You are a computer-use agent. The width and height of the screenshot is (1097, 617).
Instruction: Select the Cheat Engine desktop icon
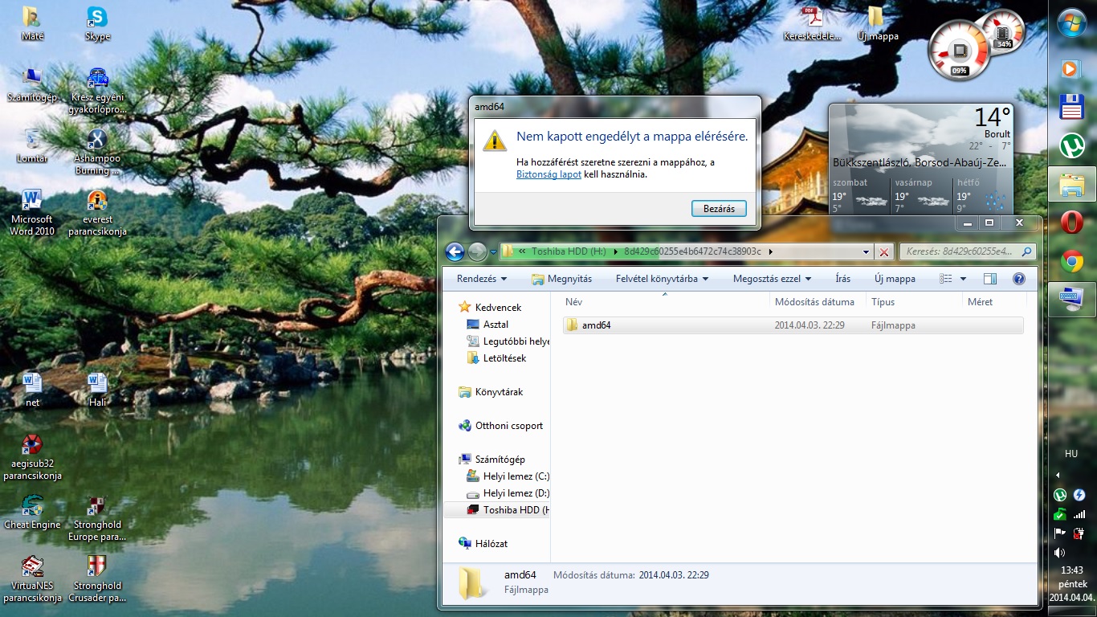[x=32, y=511]
